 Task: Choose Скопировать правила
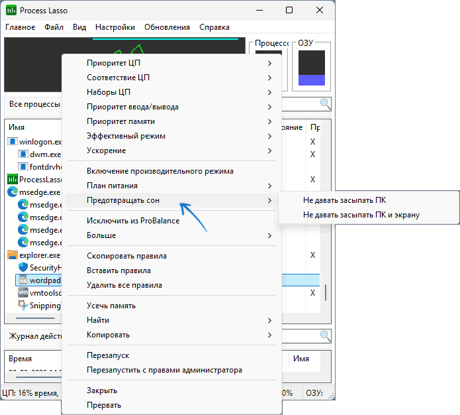coord(171,256)
